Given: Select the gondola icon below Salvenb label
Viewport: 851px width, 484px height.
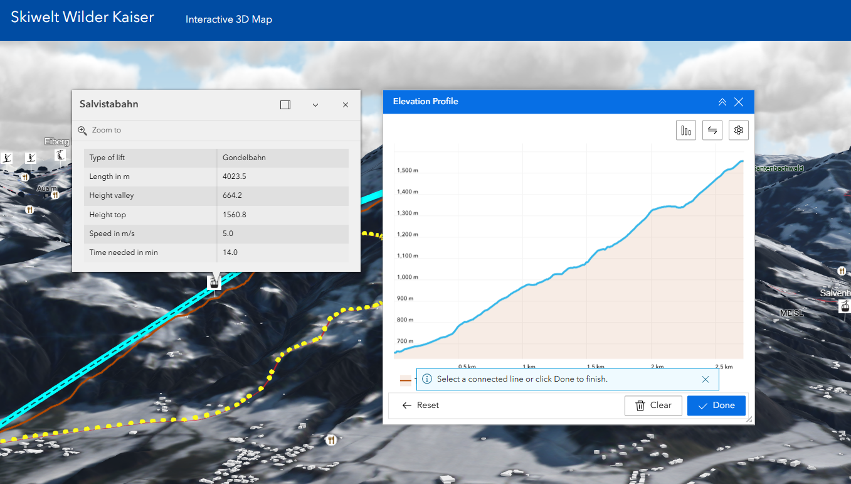Looking at the screenshot, I should pos(845,306).
